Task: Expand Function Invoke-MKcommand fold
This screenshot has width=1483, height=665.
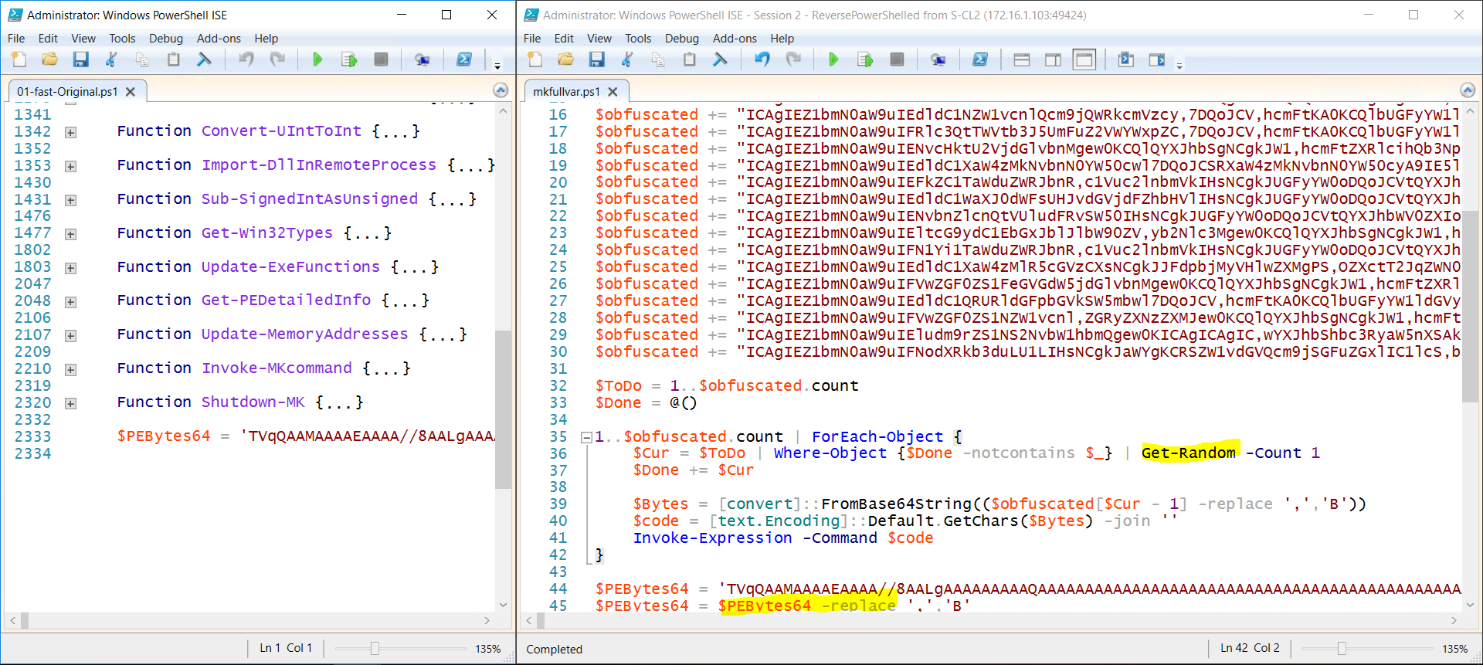Action: (70, 369)
